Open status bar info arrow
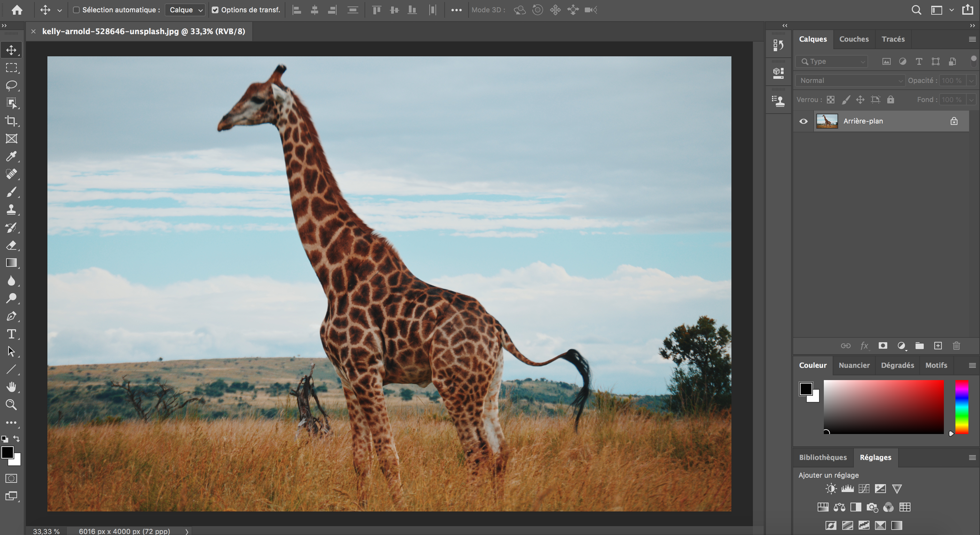The height and width of the screenshot is (535, 980). coord(187,532)
